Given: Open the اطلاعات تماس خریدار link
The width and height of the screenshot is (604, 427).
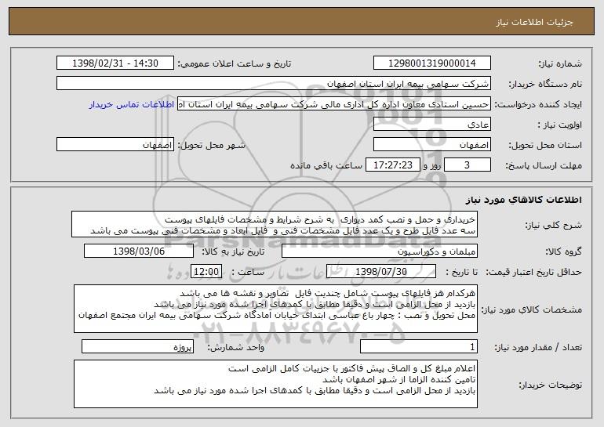Looking at the screenshot, I should 132,105.
